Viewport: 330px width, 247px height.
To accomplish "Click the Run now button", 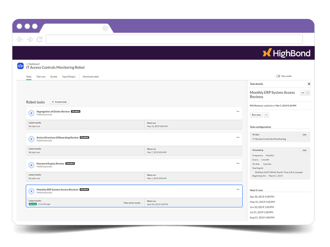I will 256,115.
